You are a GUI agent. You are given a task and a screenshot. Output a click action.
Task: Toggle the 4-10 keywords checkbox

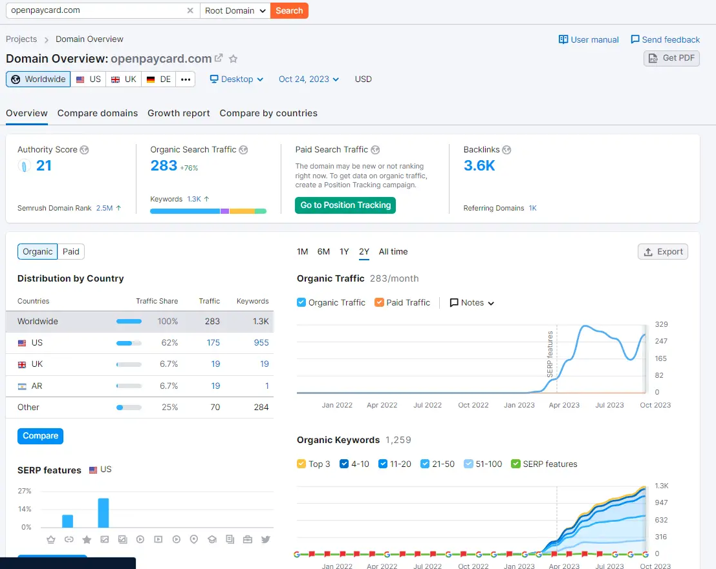pos(344,464)
